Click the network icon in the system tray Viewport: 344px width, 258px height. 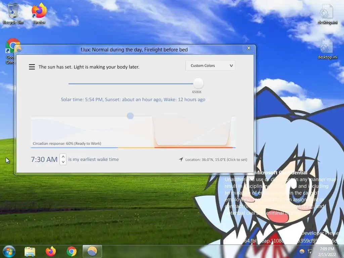point(310,252)
